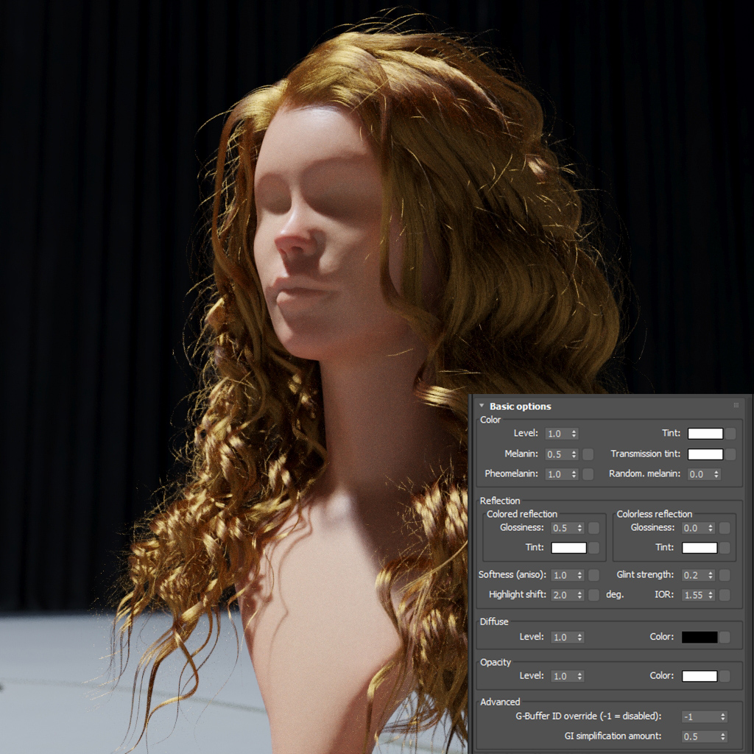Screen dimensions: 754x754
Task: Click the IOR map slot button
Action: pyautogui.click(x=725, y=594)
